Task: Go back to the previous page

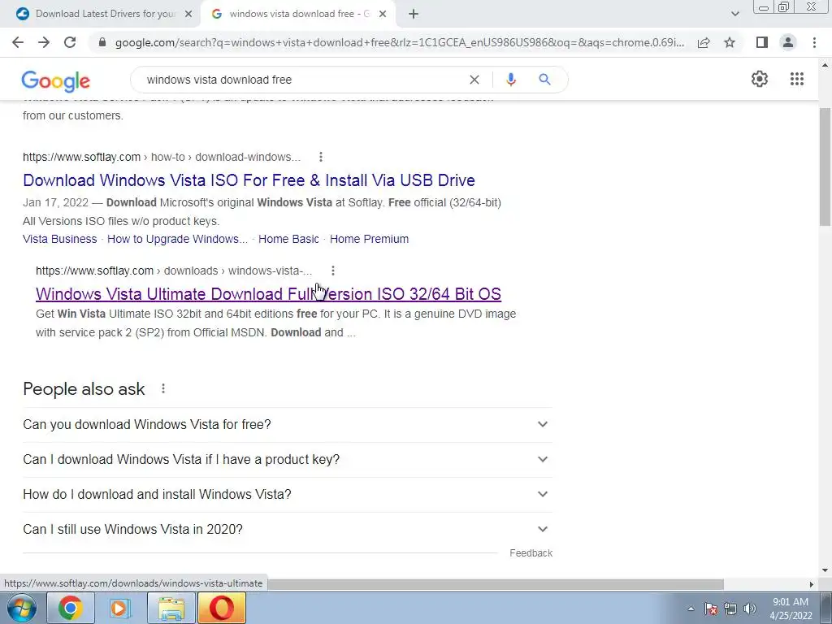Action: [18, 42]
